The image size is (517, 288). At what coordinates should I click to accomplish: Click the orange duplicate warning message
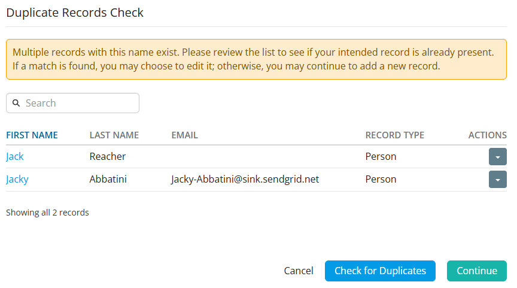(x=256, y=59)
